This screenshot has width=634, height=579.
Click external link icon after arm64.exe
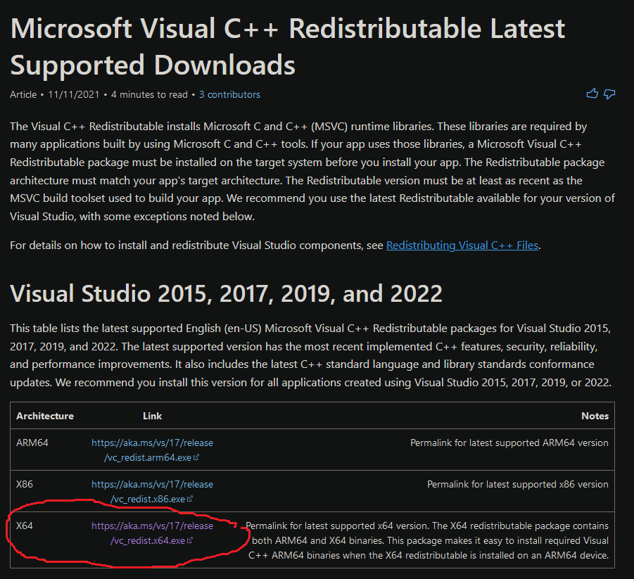[196, 457]
